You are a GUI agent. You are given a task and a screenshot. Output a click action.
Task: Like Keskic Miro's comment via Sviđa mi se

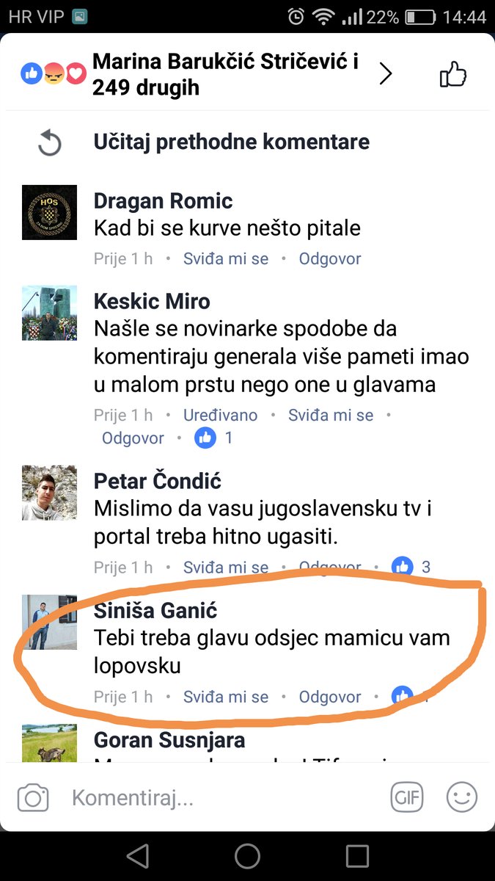(331, 415)
